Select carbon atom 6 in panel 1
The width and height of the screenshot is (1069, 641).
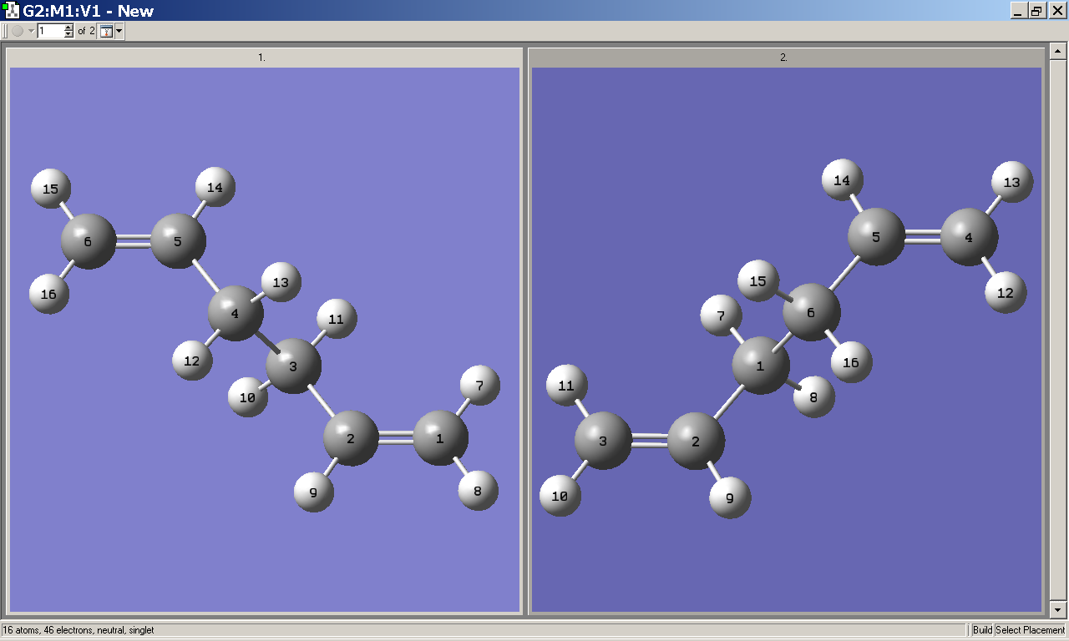(x=89, y=241)
